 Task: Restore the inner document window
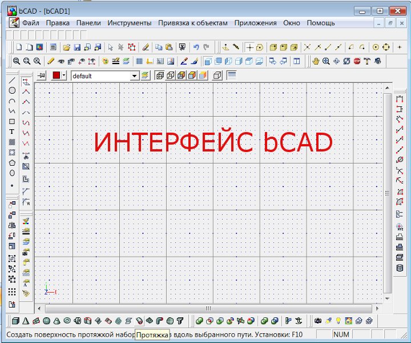tap(390, 23)
